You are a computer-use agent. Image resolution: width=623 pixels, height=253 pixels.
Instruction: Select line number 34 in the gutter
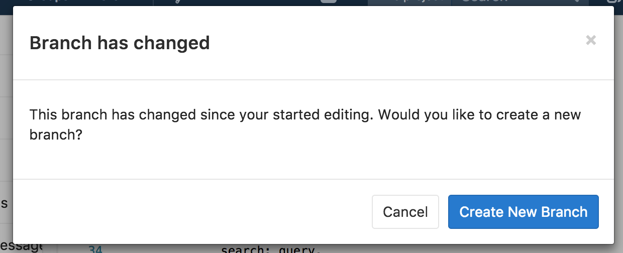[x=96, y=249]
